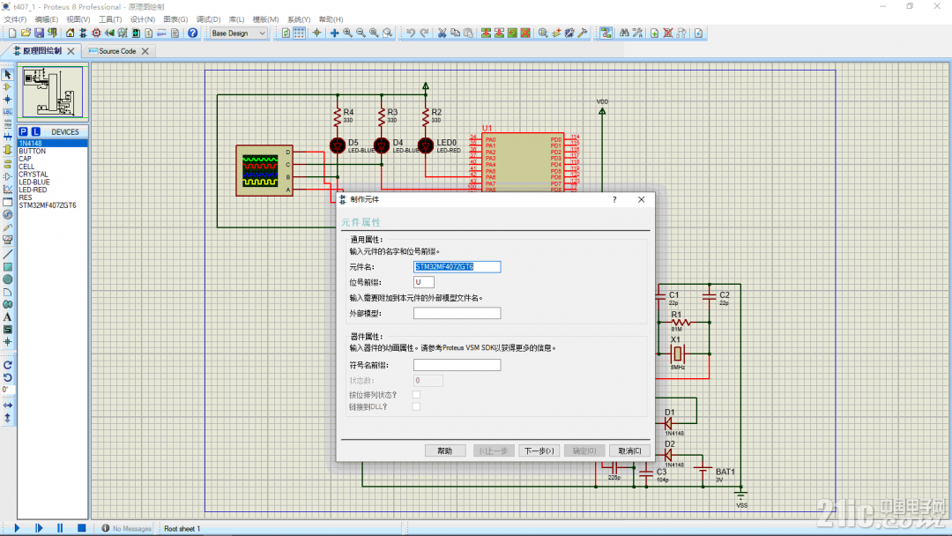Click the 下一步 next button

coord(539,450)
